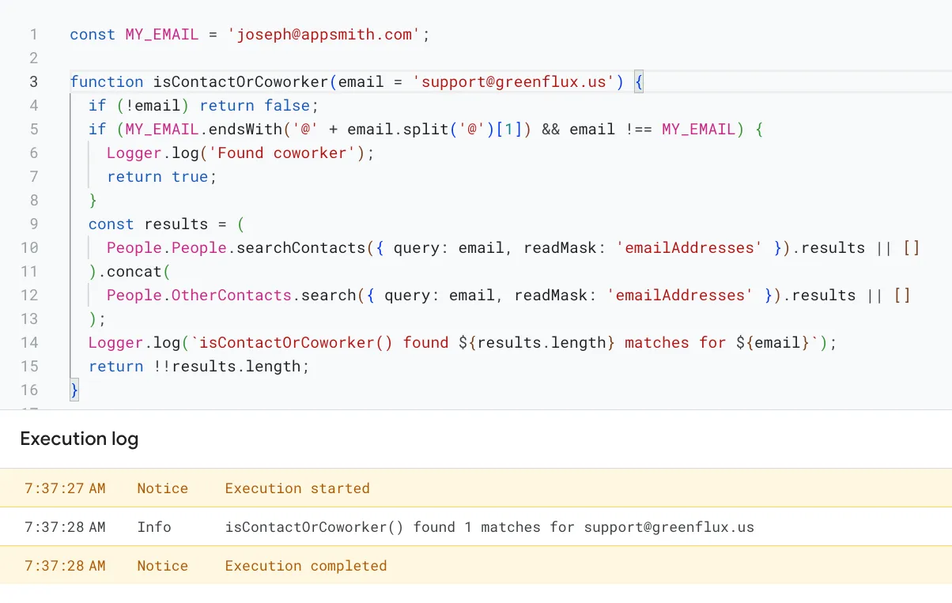
Task: Click the .concat( call on line 11
Action: coord(134,272)
